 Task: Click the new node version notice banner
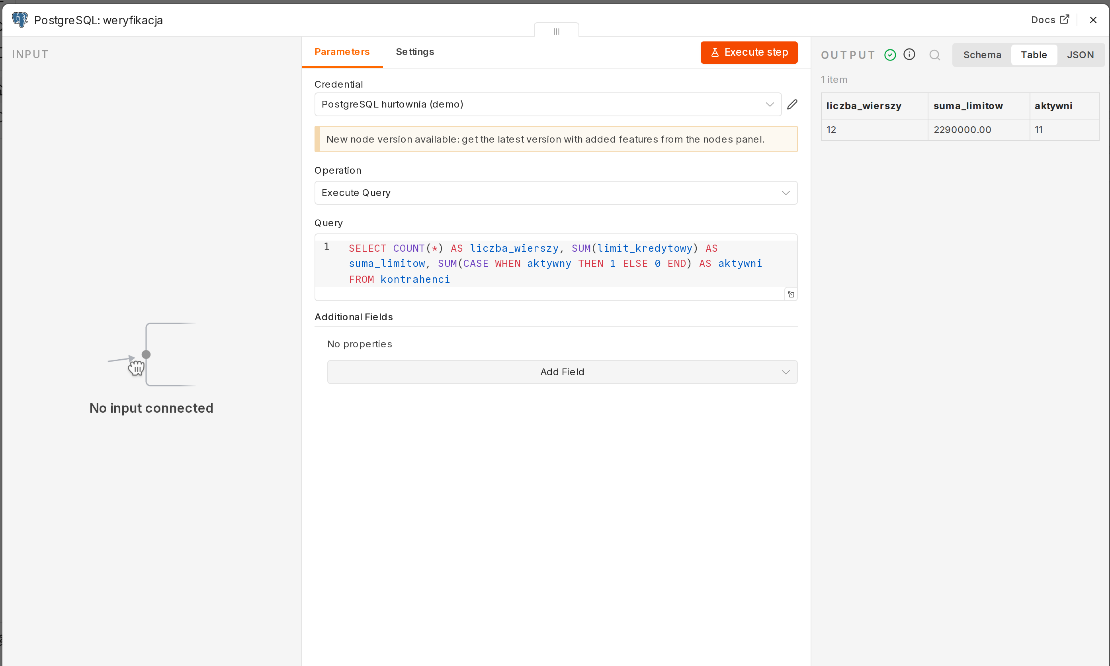click(556, 139)
